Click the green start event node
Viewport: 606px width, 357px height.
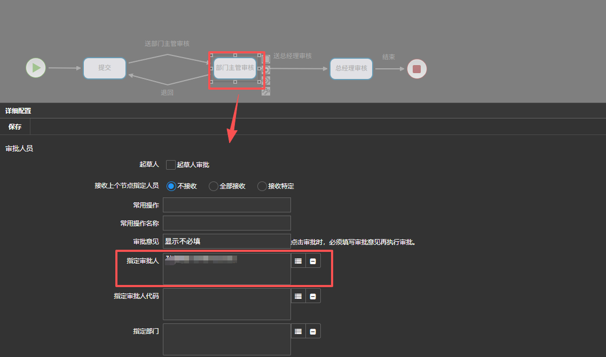coord(36,68)
